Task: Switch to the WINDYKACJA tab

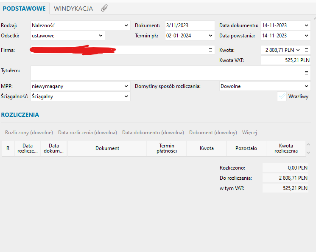Action: [x=73, y=8]
